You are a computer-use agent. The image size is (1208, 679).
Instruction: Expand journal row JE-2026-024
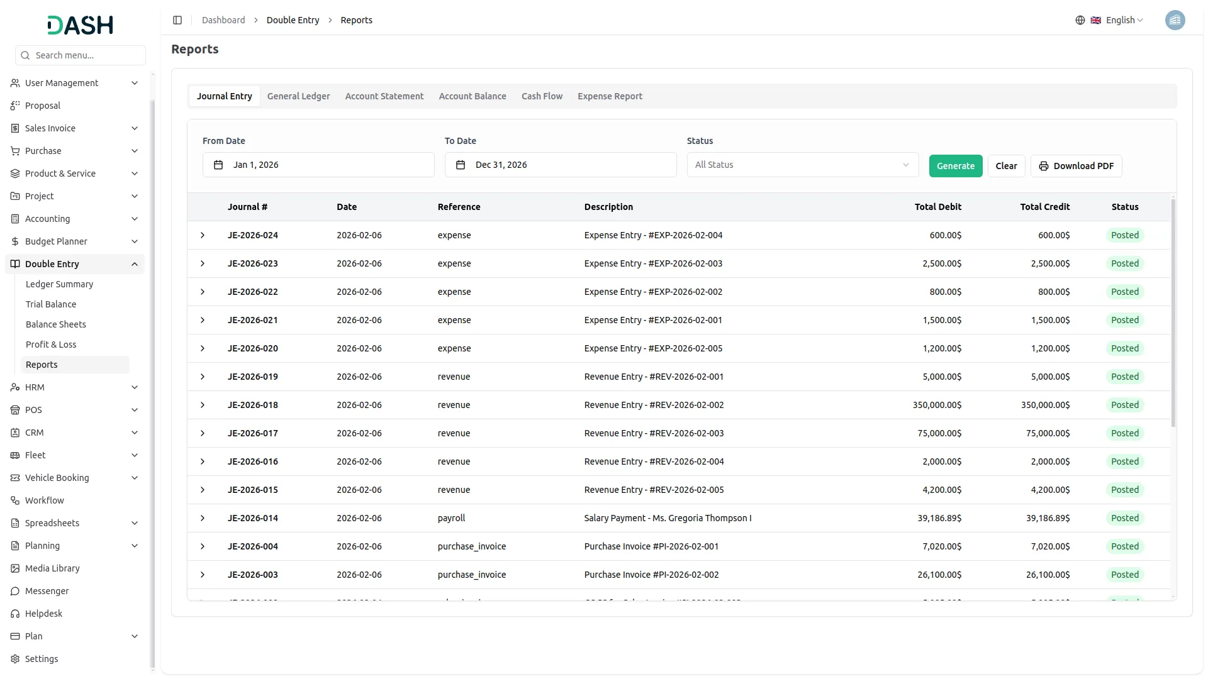pyautogui.click(x=203, y=235)
